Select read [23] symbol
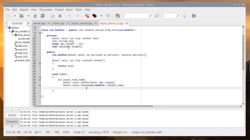Screen dimensions: 250x140 pos(22,53)
